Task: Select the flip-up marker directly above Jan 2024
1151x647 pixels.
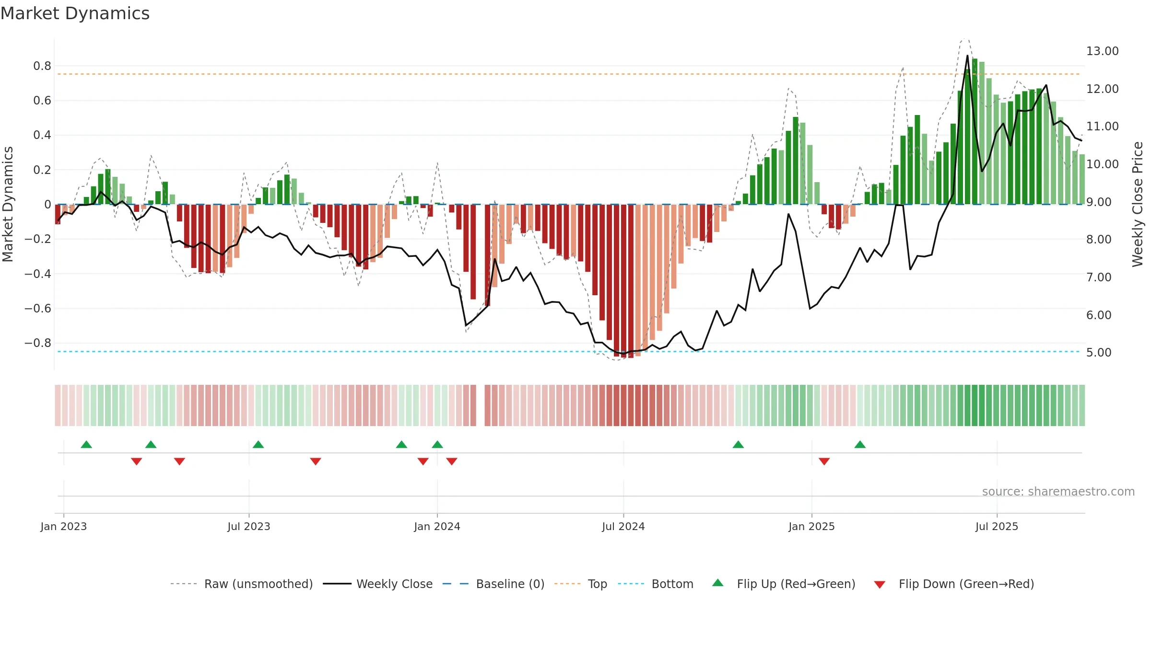Action: pyautogui.click(x=437, y=444)
